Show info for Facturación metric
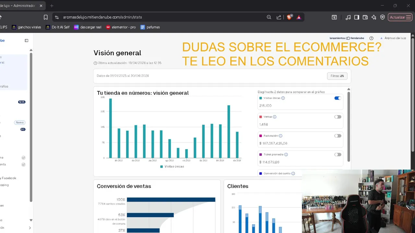The width and height of the screenshot is (415, 233). coord(280,136)
